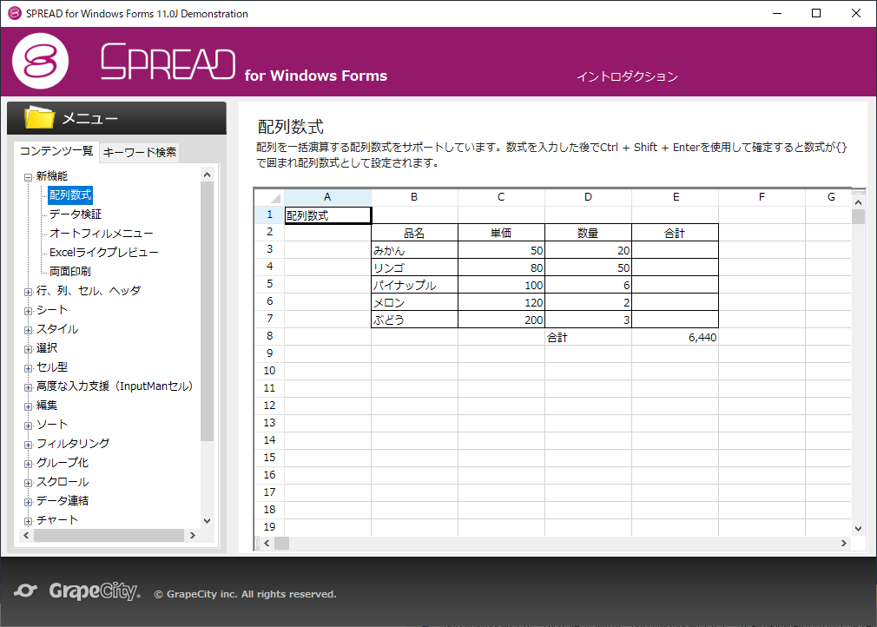The width and height of the screenshot is (877, 627).
Task: Expand the チャート tree node
Action: tap(28, 521)
